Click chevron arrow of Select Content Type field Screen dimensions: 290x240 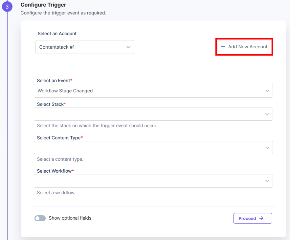coord(267,148)
